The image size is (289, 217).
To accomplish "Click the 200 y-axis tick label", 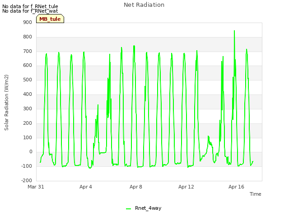I will tap(28, 123).
